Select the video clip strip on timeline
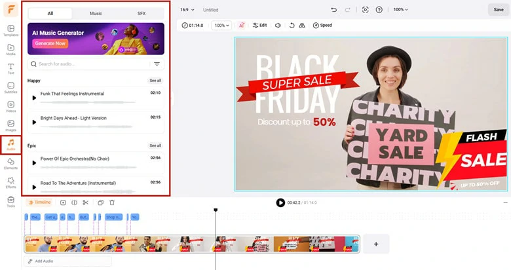511x270 pixels. [192, 244]
